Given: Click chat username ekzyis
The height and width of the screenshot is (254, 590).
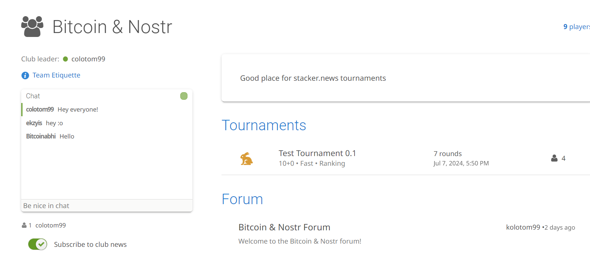Looking at the screenshot, I should tap(34, 123).
